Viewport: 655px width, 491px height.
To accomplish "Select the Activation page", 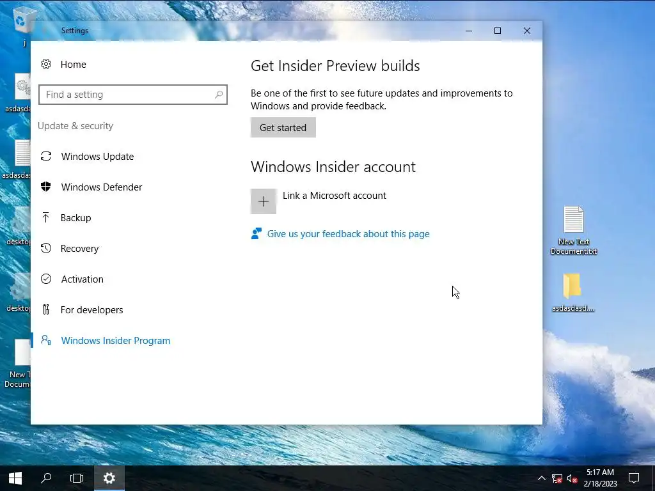I will (x=83, y=279).
